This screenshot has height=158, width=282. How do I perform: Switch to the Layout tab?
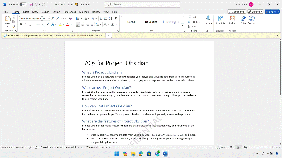tap(56, 12)
